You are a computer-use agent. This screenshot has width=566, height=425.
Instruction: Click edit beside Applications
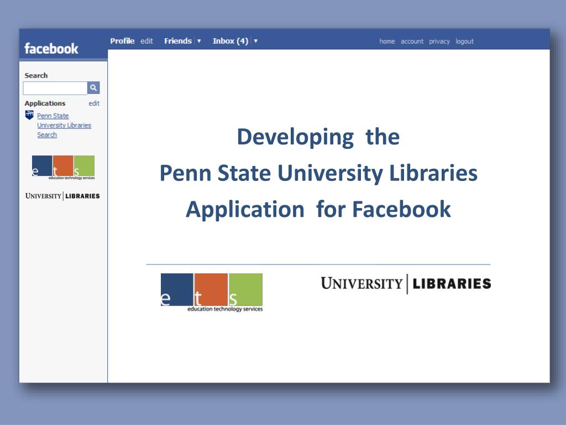coord(94,103)
